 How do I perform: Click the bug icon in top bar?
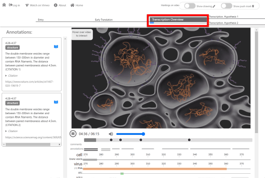pos(4,5)
